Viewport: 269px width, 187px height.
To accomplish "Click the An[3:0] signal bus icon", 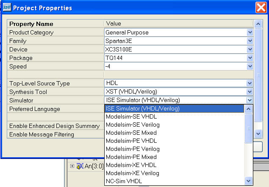I will pos(80,166).
